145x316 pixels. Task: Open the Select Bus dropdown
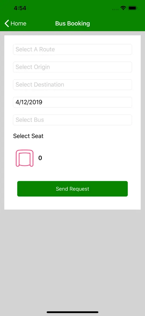pos(72,120)
